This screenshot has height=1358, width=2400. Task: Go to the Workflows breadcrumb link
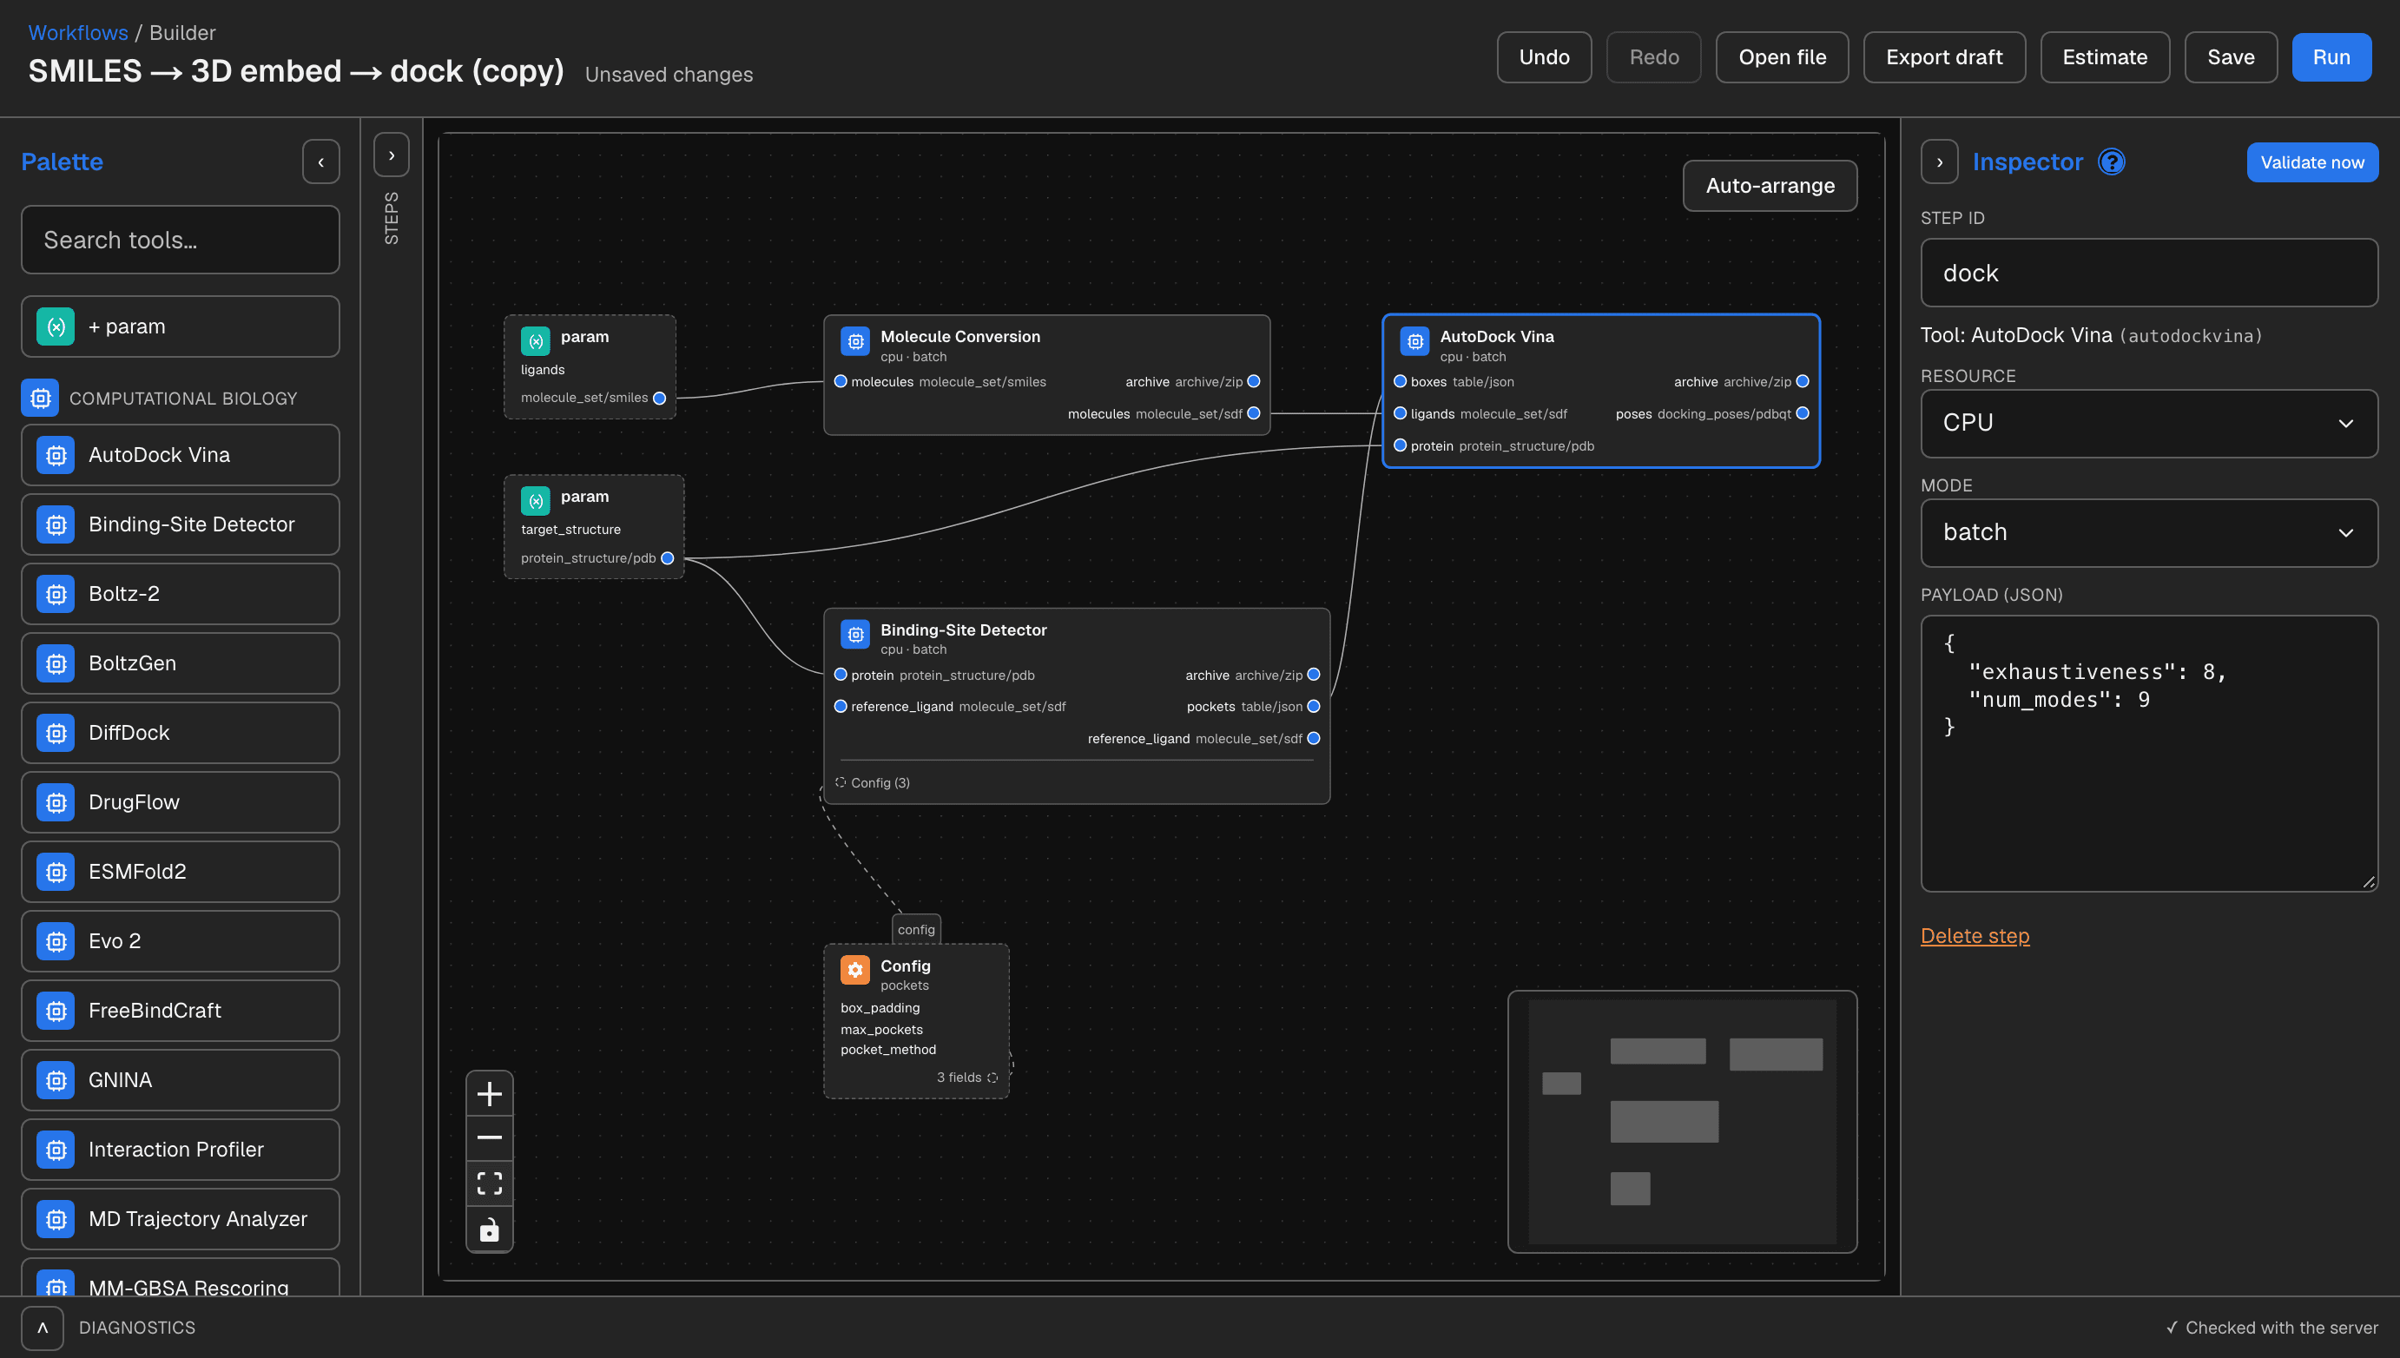coord(78,33)
